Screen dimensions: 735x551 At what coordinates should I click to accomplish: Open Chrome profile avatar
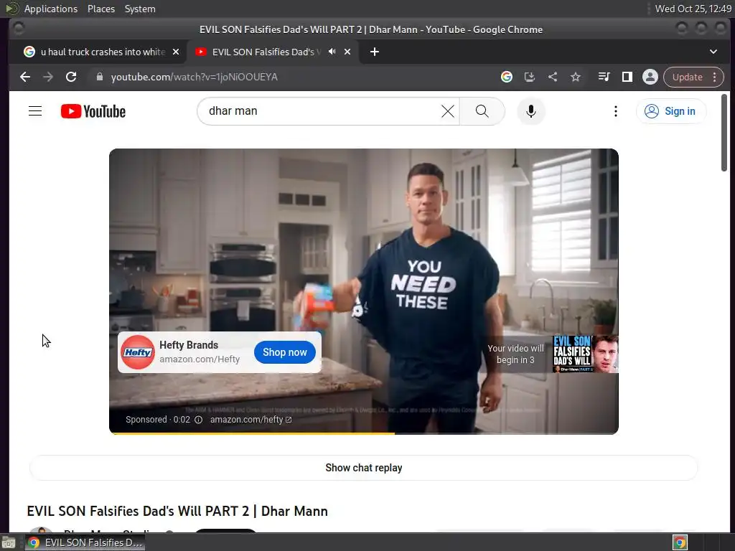(x=650, y=77)
